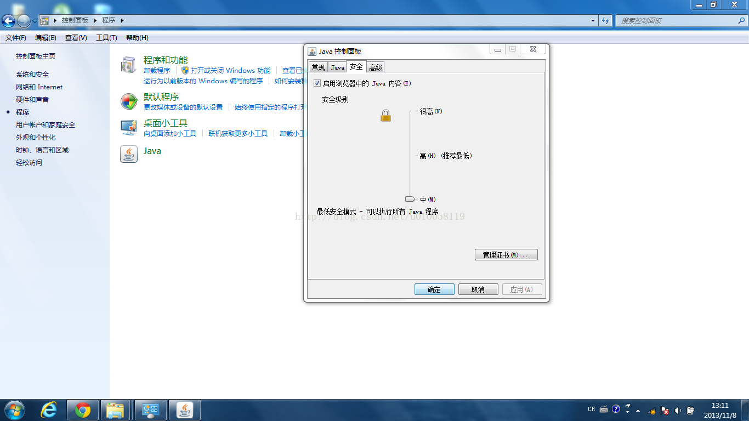This screenshot has width=749, height=421.
Task: Switch to the Control Panel taskbar button
Action: 150,410
